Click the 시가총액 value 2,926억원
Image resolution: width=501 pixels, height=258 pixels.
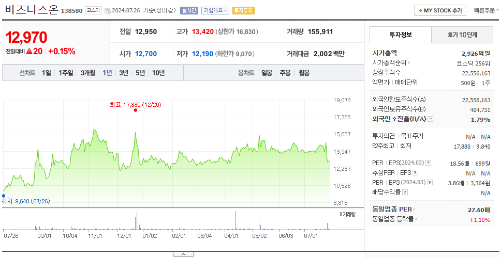click(x=476, y=54)
